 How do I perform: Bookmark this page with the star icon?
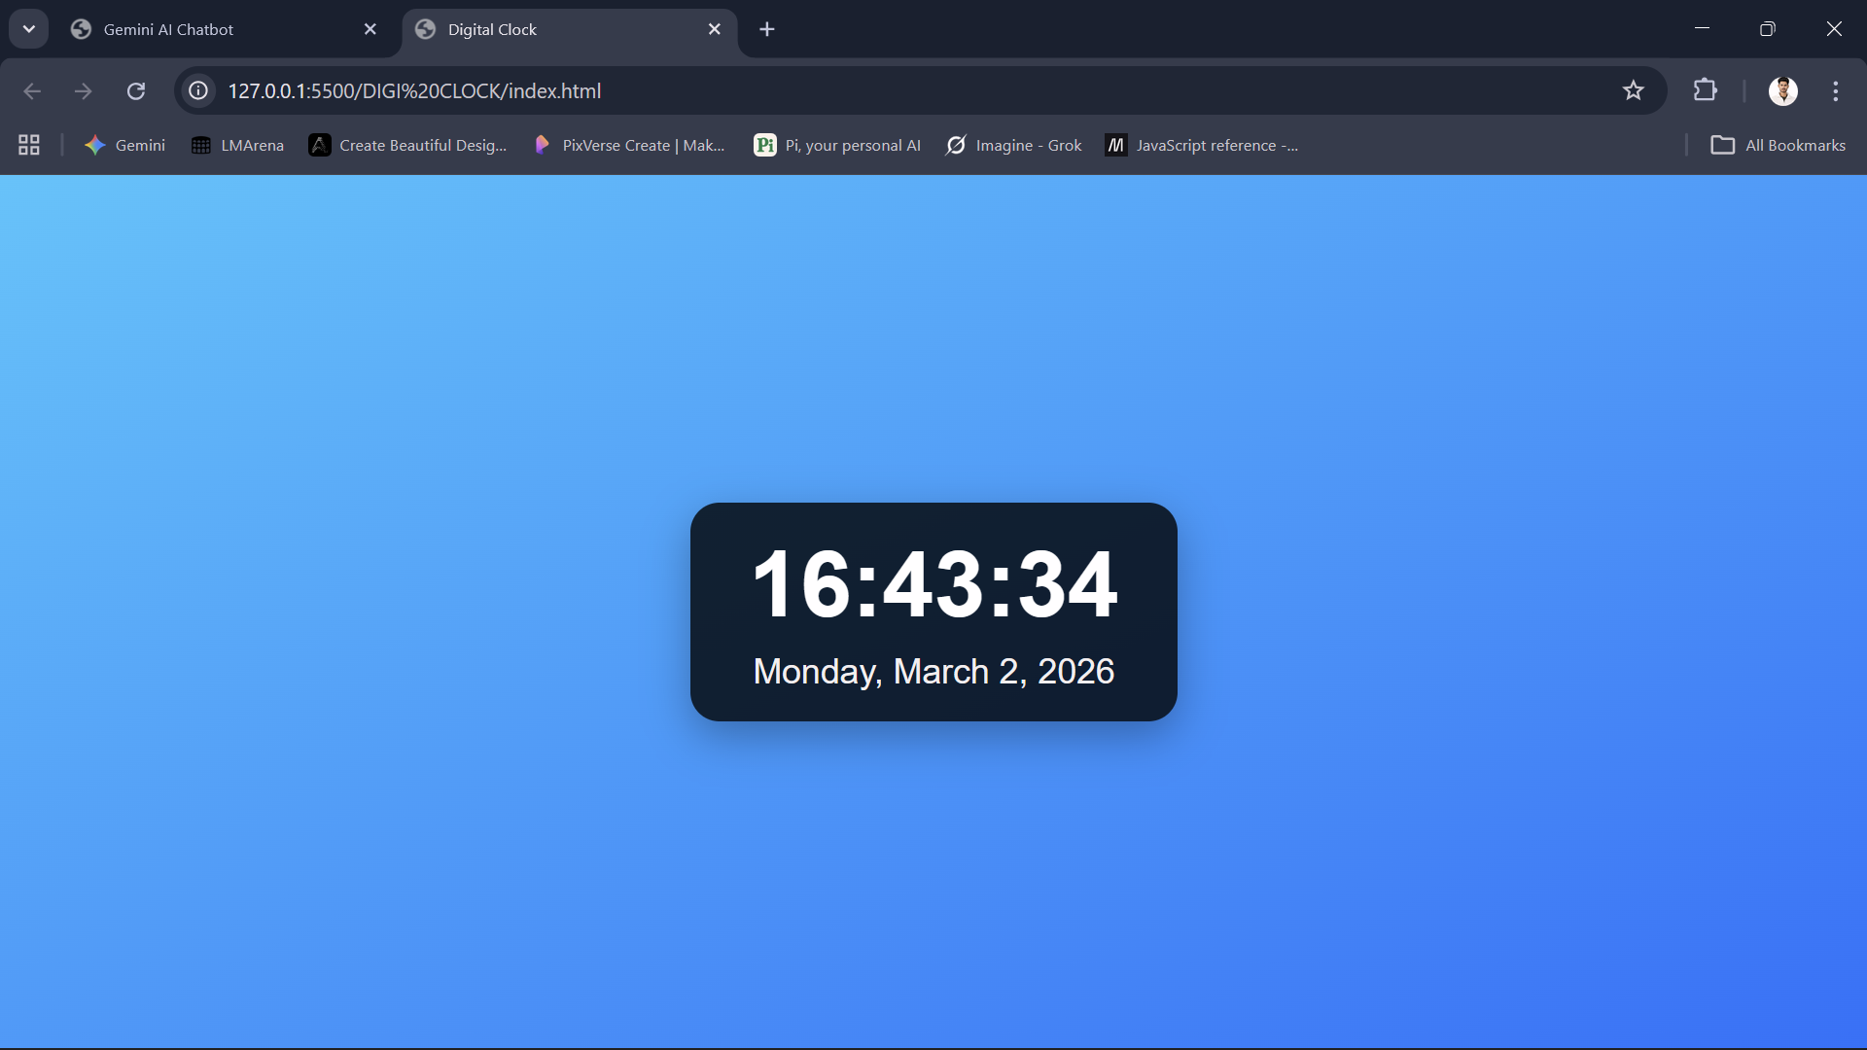1634,90
